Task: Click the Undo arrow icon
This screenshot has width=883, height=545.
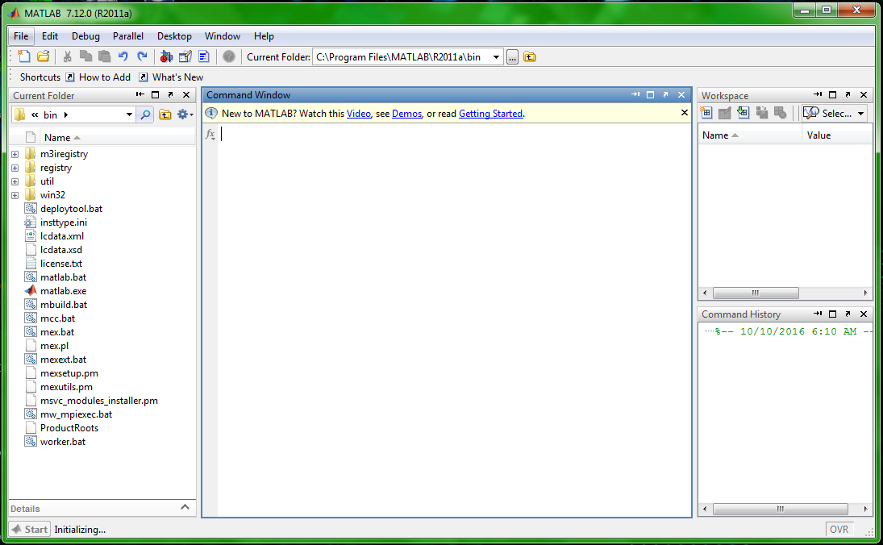Action: [x=123, y=56]
